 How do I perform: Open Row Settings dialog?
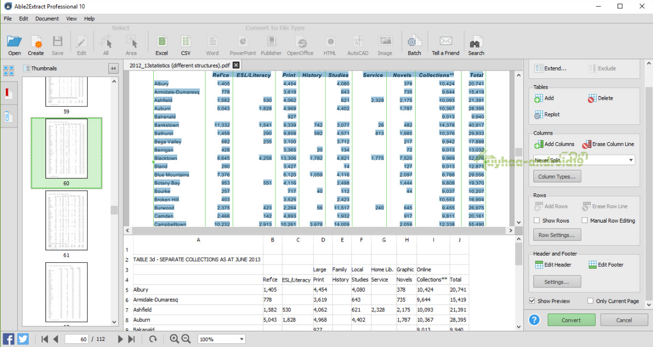click(557, 235)
